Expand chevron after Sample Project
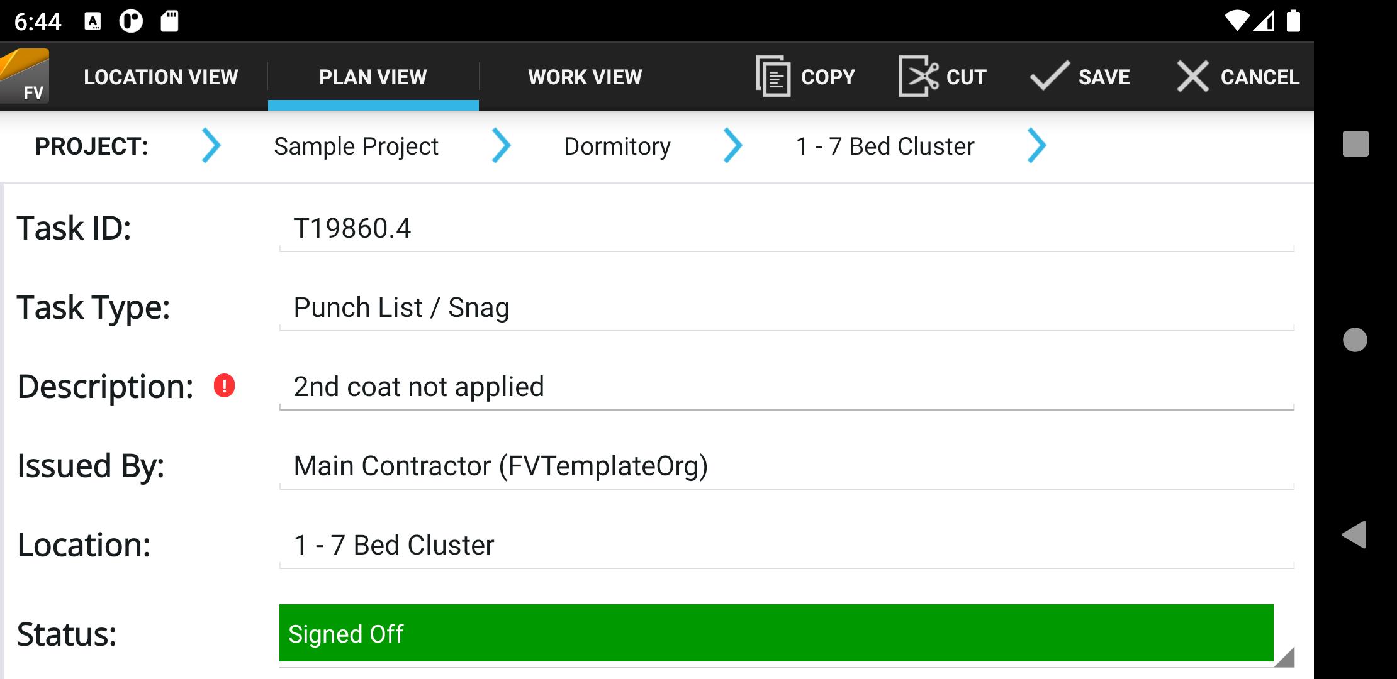The height and width of the screenshot is (679, 1397). coord(501,146)
